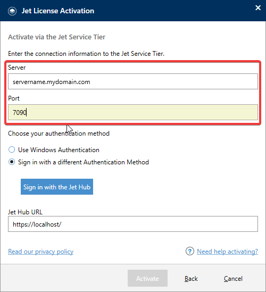
Task: Select Use Windows Authentication radio button
Action: click(12, 150)
